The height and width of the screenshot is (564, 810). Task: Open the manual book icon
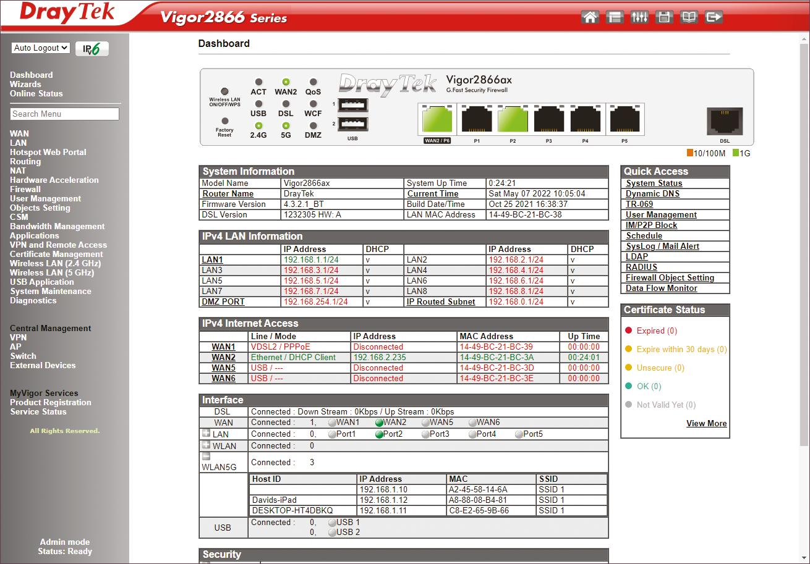[x=689, y=17]
